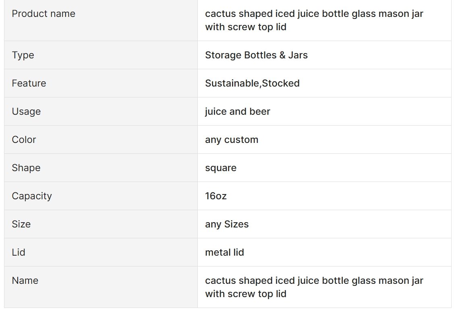Select the juice and beer value
The height and width of the screenshot is (312, 456).
tap(238, 112)
